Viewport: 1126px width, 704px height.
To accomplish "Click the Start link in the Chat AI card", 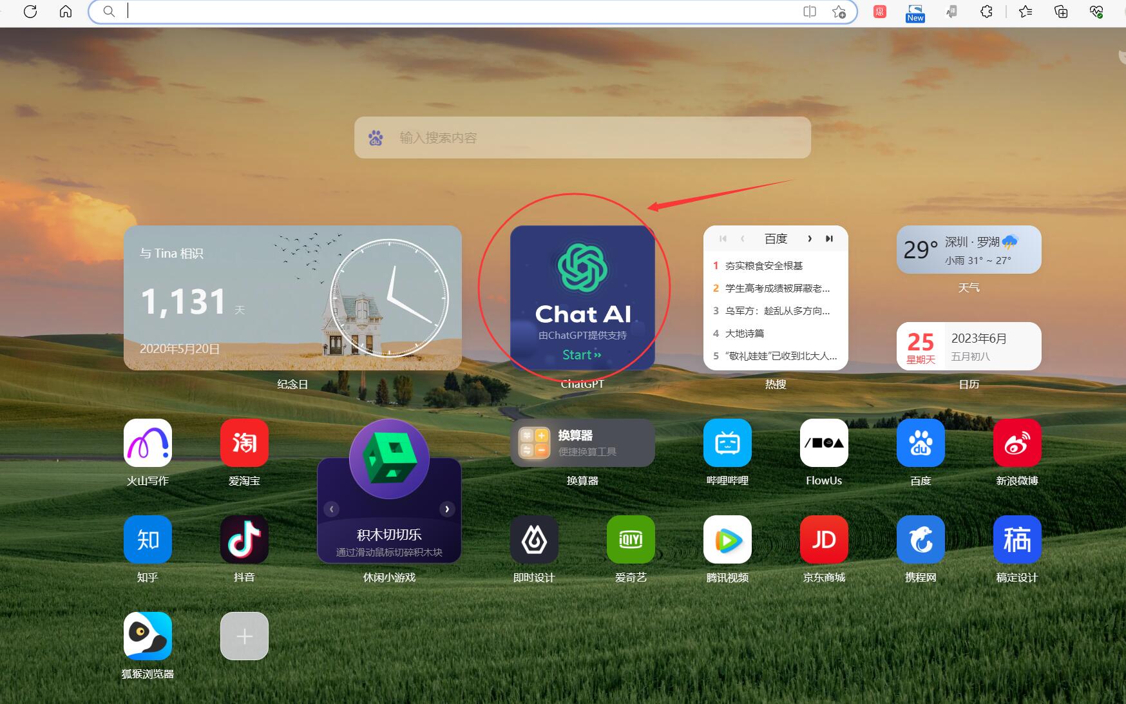I will point(582,355).
